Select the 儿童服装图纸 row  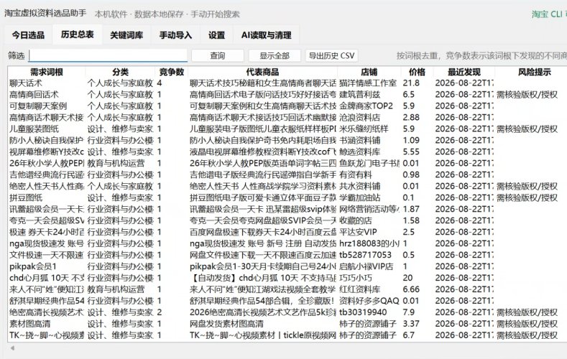(287, 129)
